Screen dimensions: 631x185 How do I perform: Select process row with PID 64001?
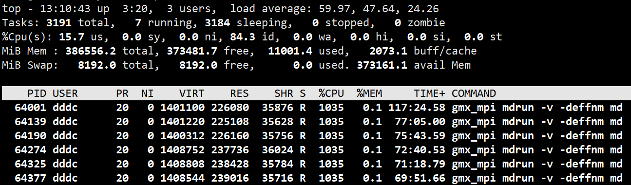coord(315,108)
